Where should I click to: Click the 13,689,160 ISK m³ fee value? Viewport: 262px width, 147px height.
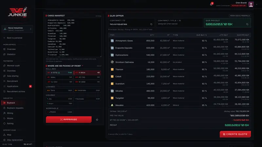[240, 120]
